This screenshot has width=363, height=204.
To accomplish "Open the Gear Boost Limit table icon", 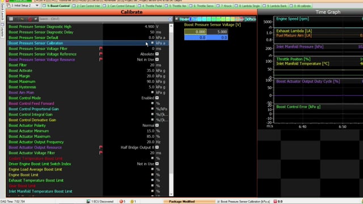I will 153,185.
